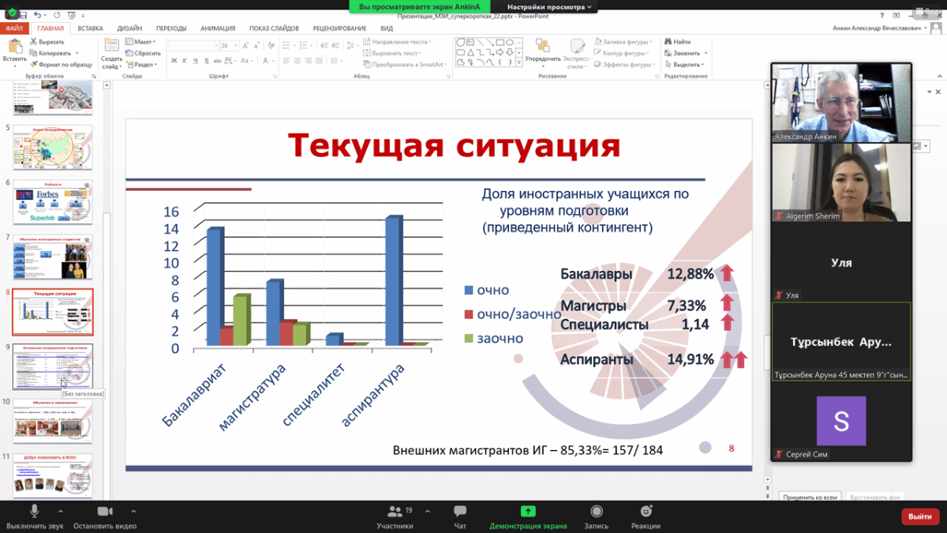Switch to the Slide Show (ПОКАЗ СЛАЙДОВ) tab
Screen dimensions: 947x533
pos(274,28)
